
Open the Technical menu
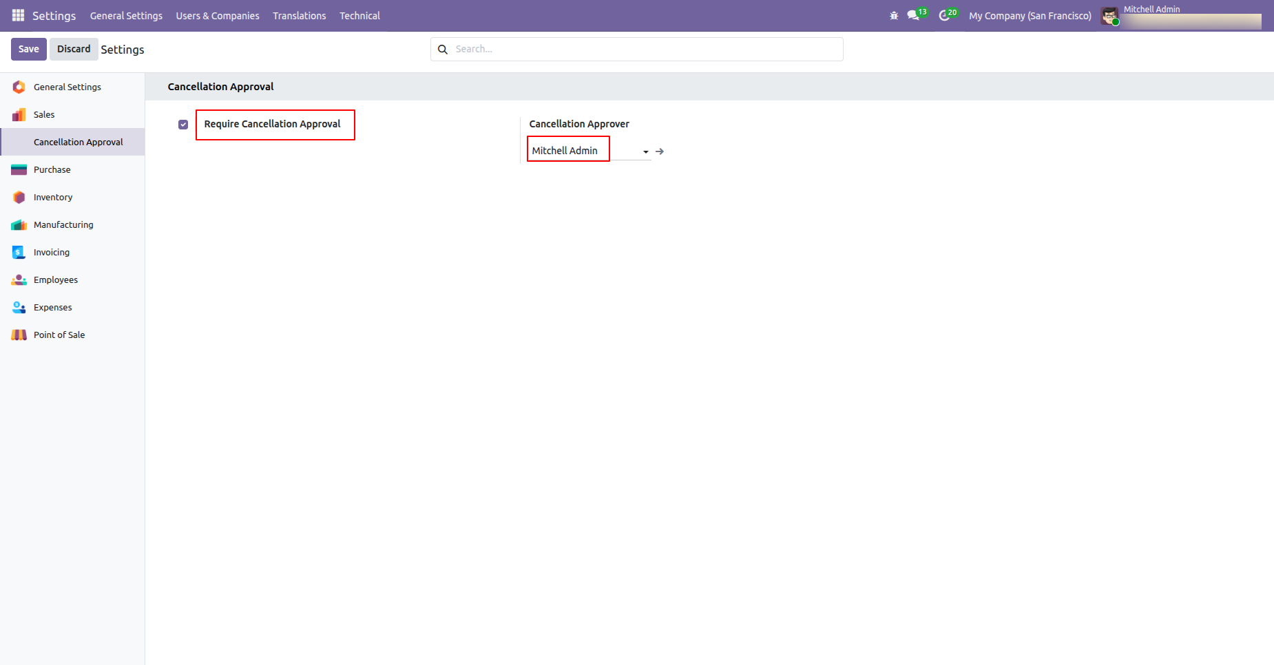[359, 16]
